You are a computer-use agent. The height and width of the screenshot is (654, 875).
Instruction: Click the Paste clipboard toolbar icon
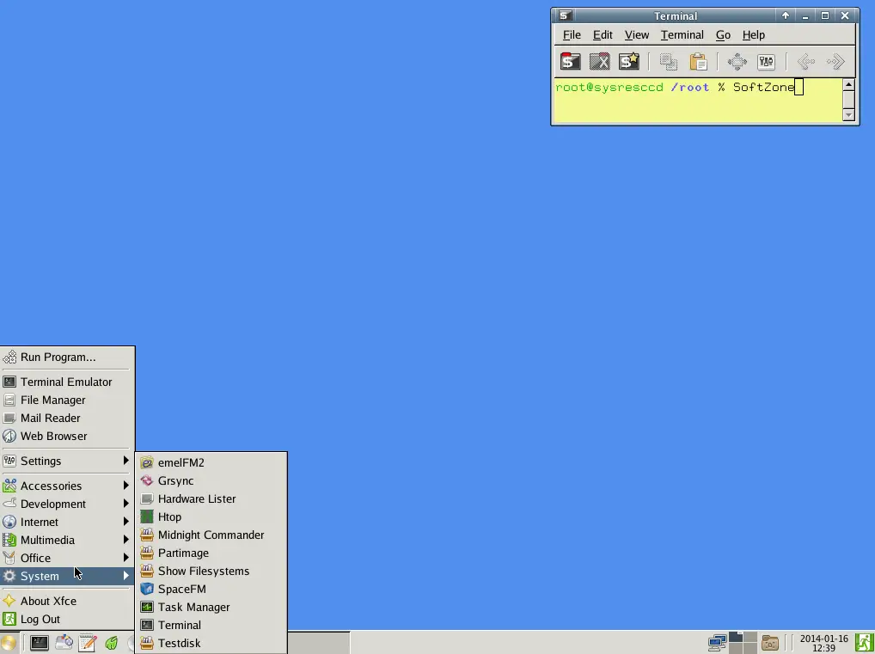tap(698, 61)
